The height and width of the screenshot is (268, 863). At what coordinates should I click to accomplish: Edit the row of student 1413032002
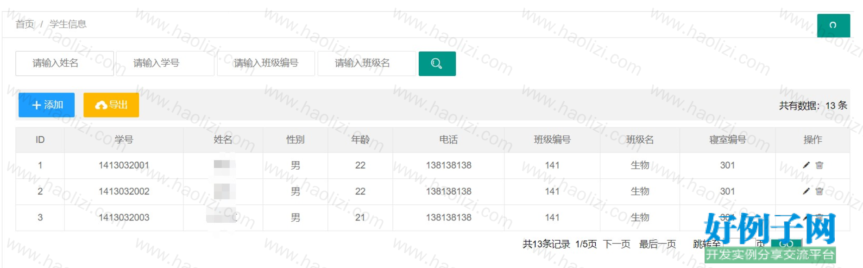806,191
